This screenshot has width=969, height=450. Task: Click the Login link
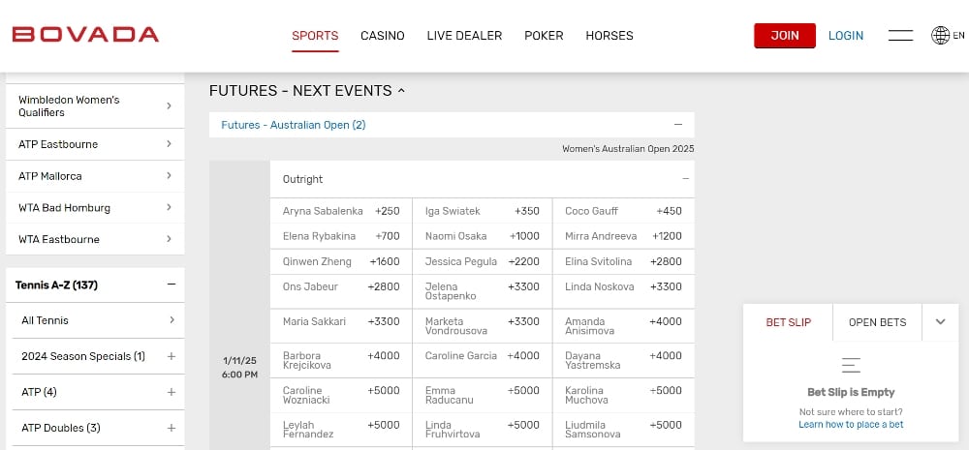(846, 36)
